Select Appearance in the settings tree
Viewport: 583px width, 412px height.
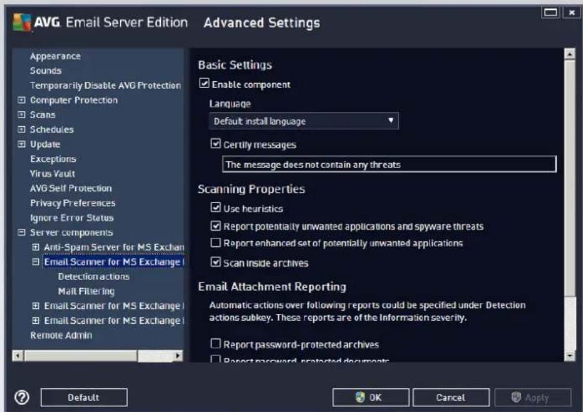(x=55, y=56)
